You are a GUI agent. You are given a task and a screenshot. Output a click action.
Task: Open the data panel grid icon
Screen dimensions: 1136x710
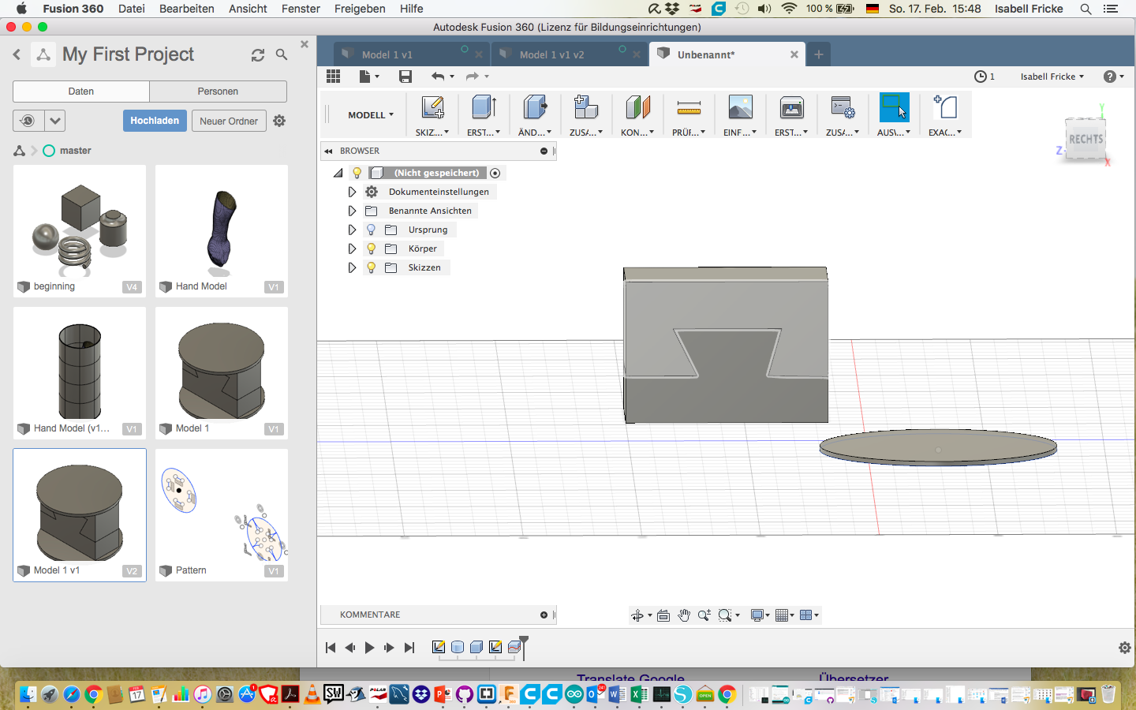click(x=333, y=77)
